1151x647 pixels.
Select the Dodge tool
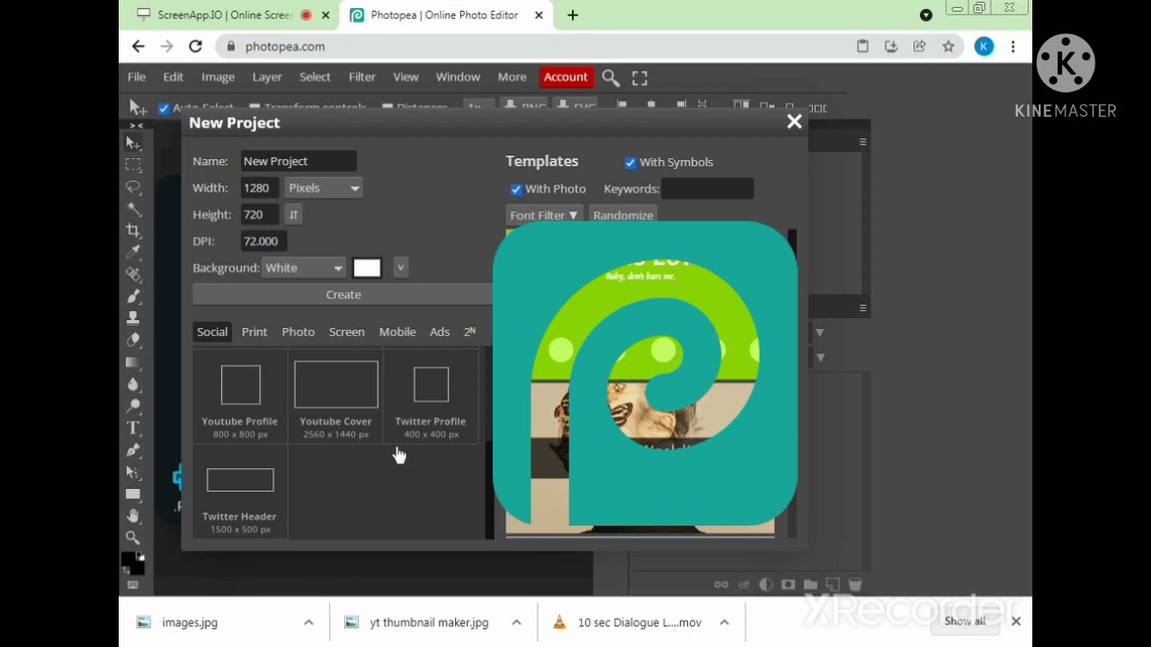(133, 406)
